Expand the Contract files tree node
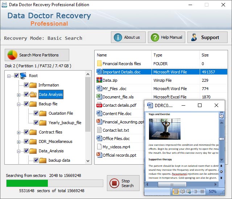 (x=18, y=132)
